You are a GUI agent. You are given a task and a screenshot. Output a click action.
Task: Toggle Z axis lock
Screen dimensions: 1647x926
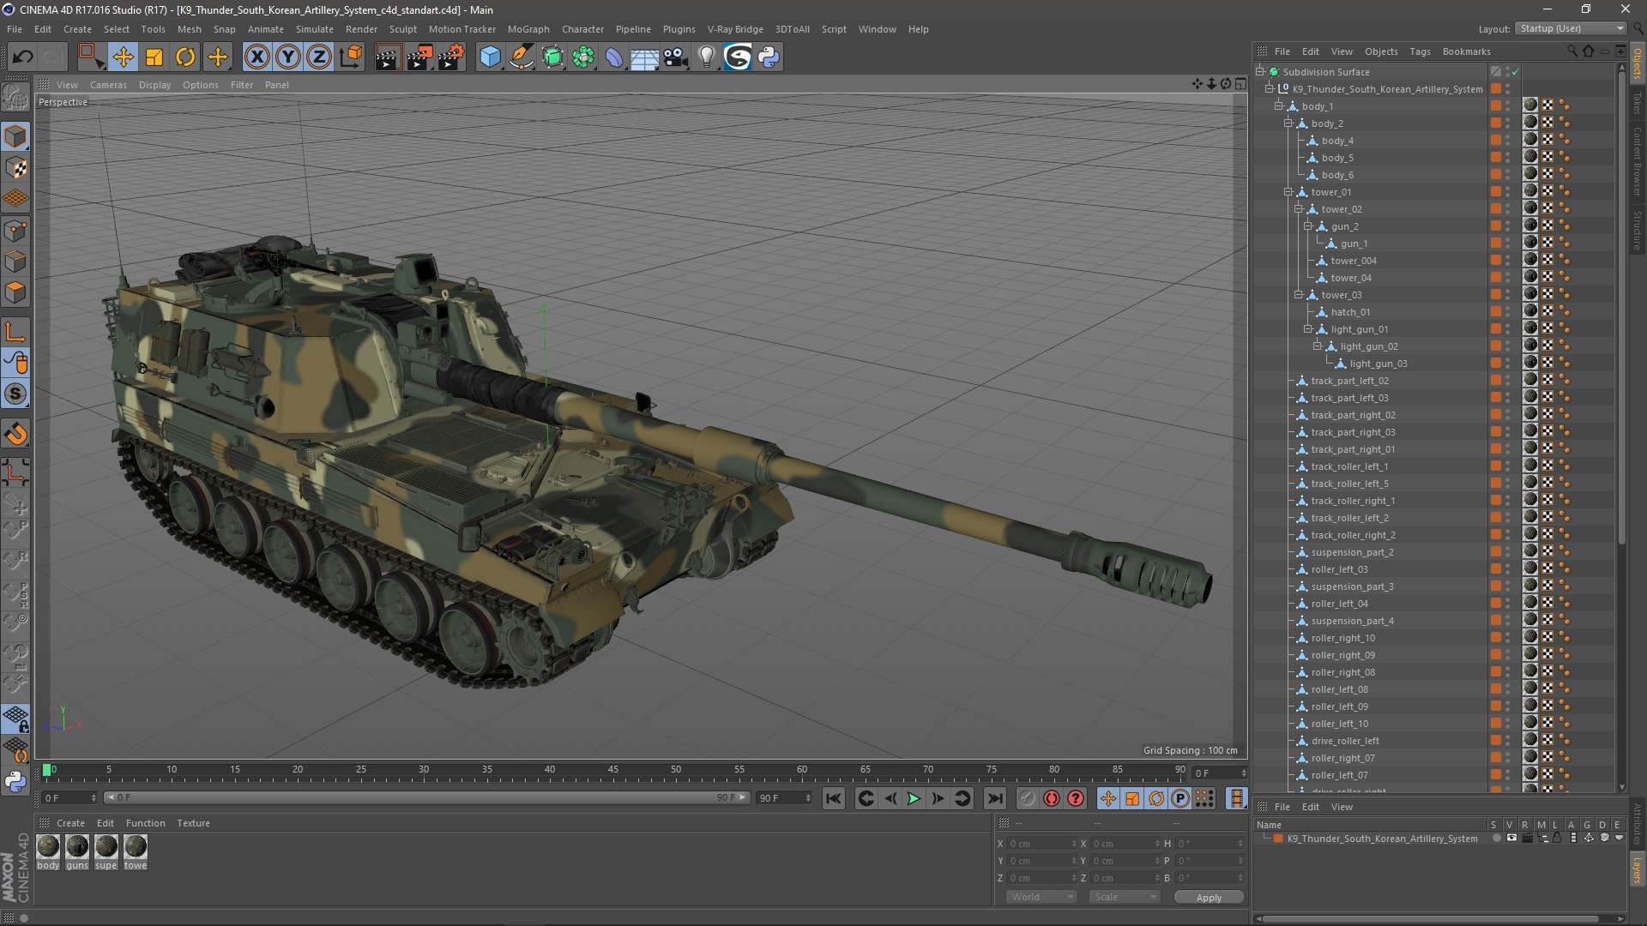(x=319, y=57)
